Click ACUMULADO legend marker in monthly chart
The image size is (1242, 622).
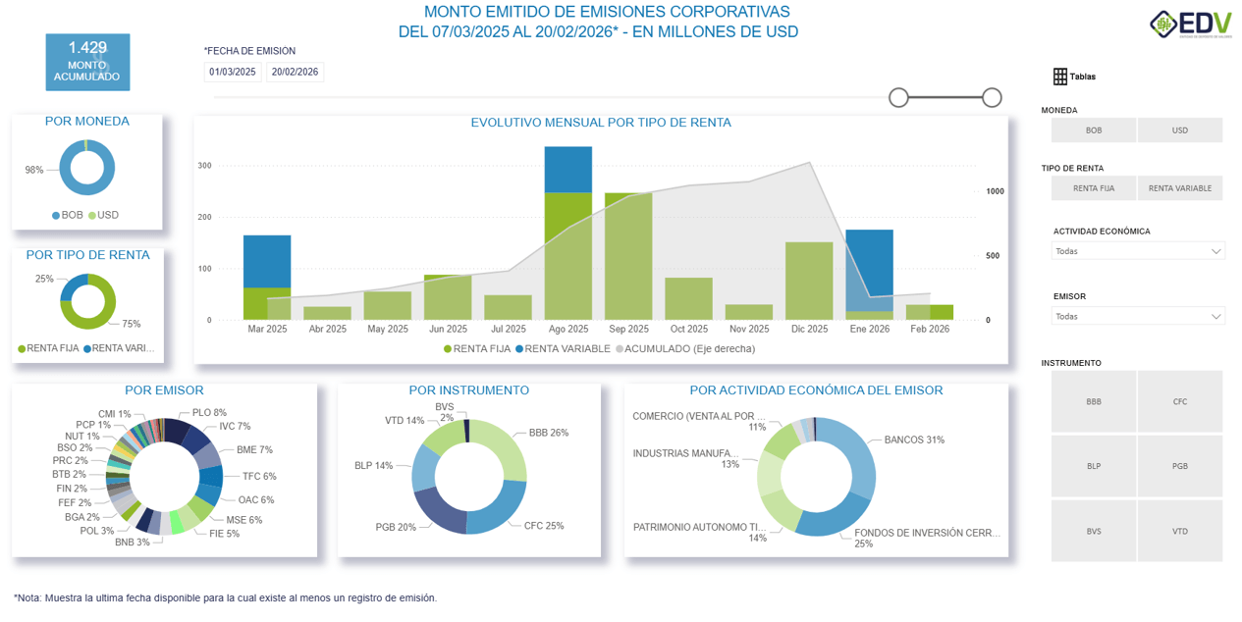coord(620,348)
